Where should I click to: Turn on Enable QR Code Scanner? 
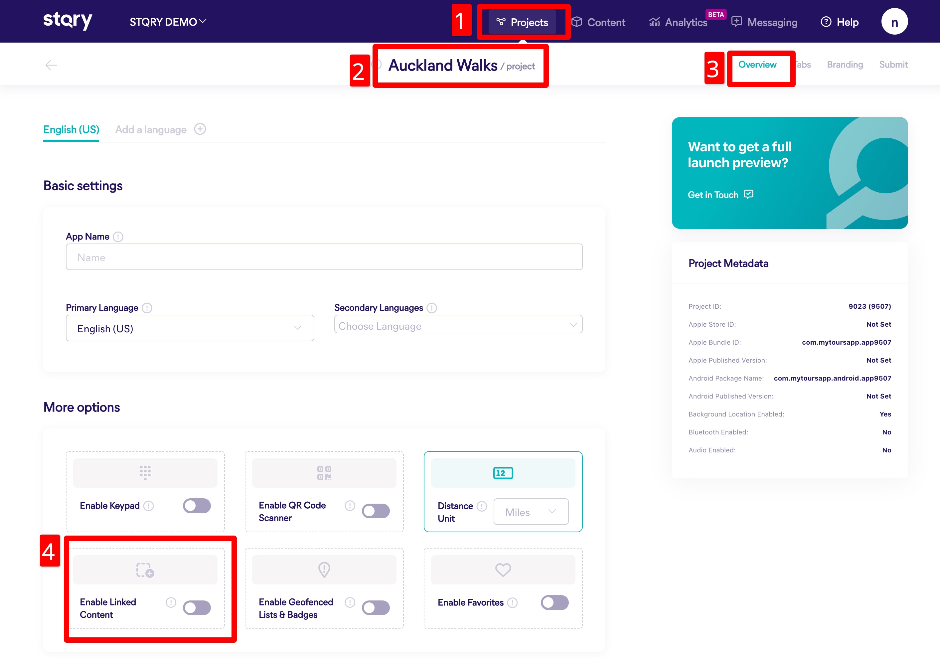point(376,511)
